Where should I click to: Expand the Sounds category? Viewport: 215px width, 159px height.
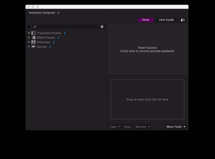29,46
